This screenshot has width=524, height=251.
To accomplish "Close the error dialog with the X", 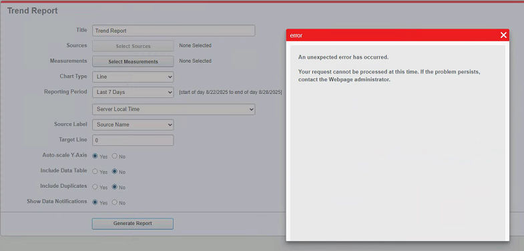I will tap(503, 35).
